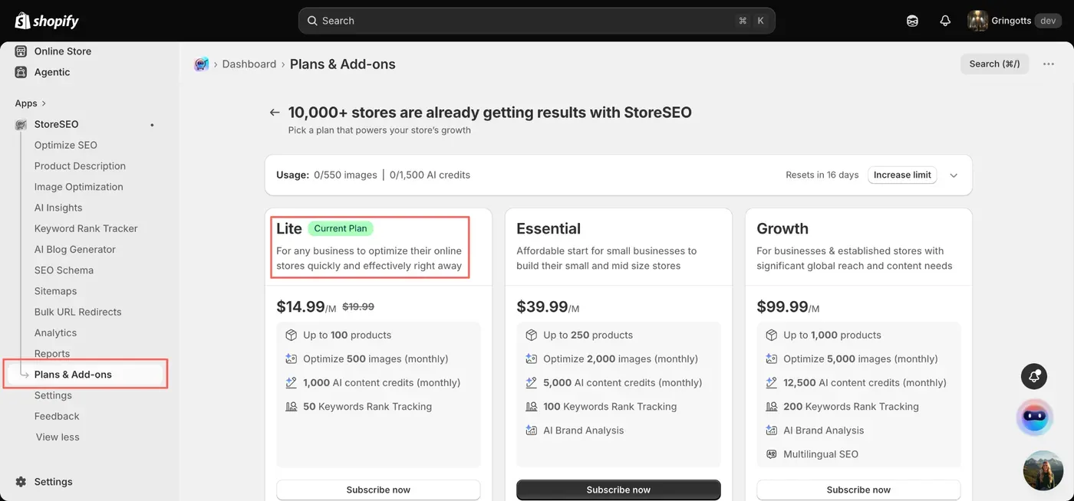The image size is (1074, 501).
Task: Click the Search (⌘/) button
Action: click(994, 64)
